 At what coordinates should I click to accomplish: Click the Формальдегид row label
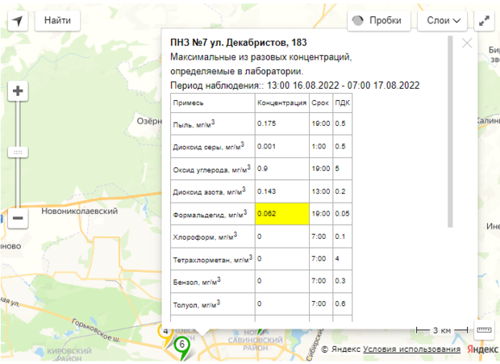click(x=210, y=214)
